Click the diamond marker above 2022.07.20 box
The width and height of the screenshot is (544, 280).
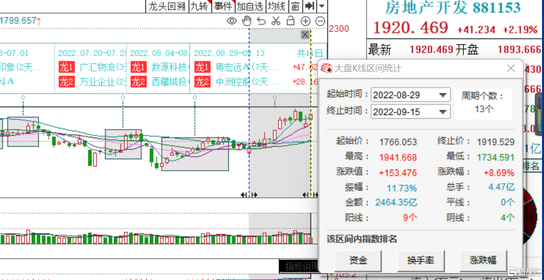(122, 97)
